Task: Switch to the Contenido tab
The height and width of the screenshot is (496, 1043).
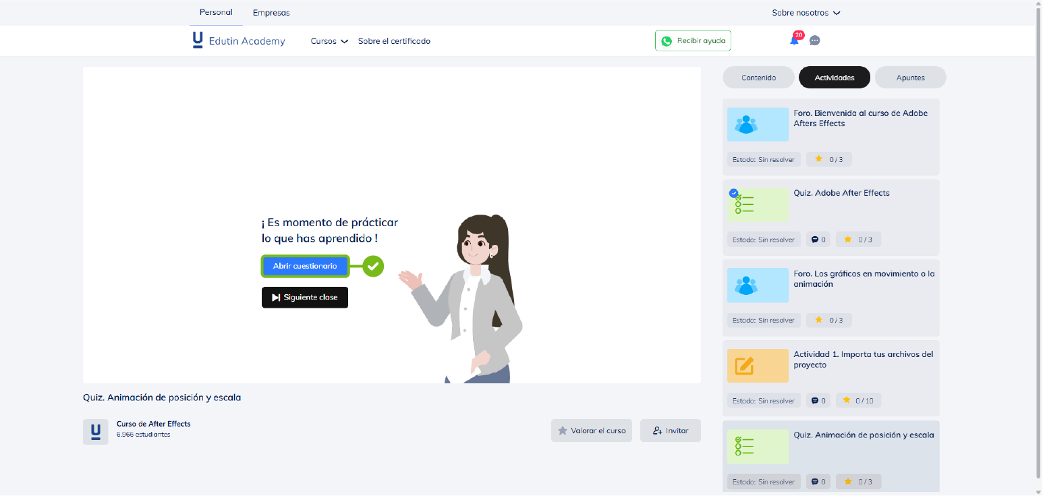Action: click(758, 78)
